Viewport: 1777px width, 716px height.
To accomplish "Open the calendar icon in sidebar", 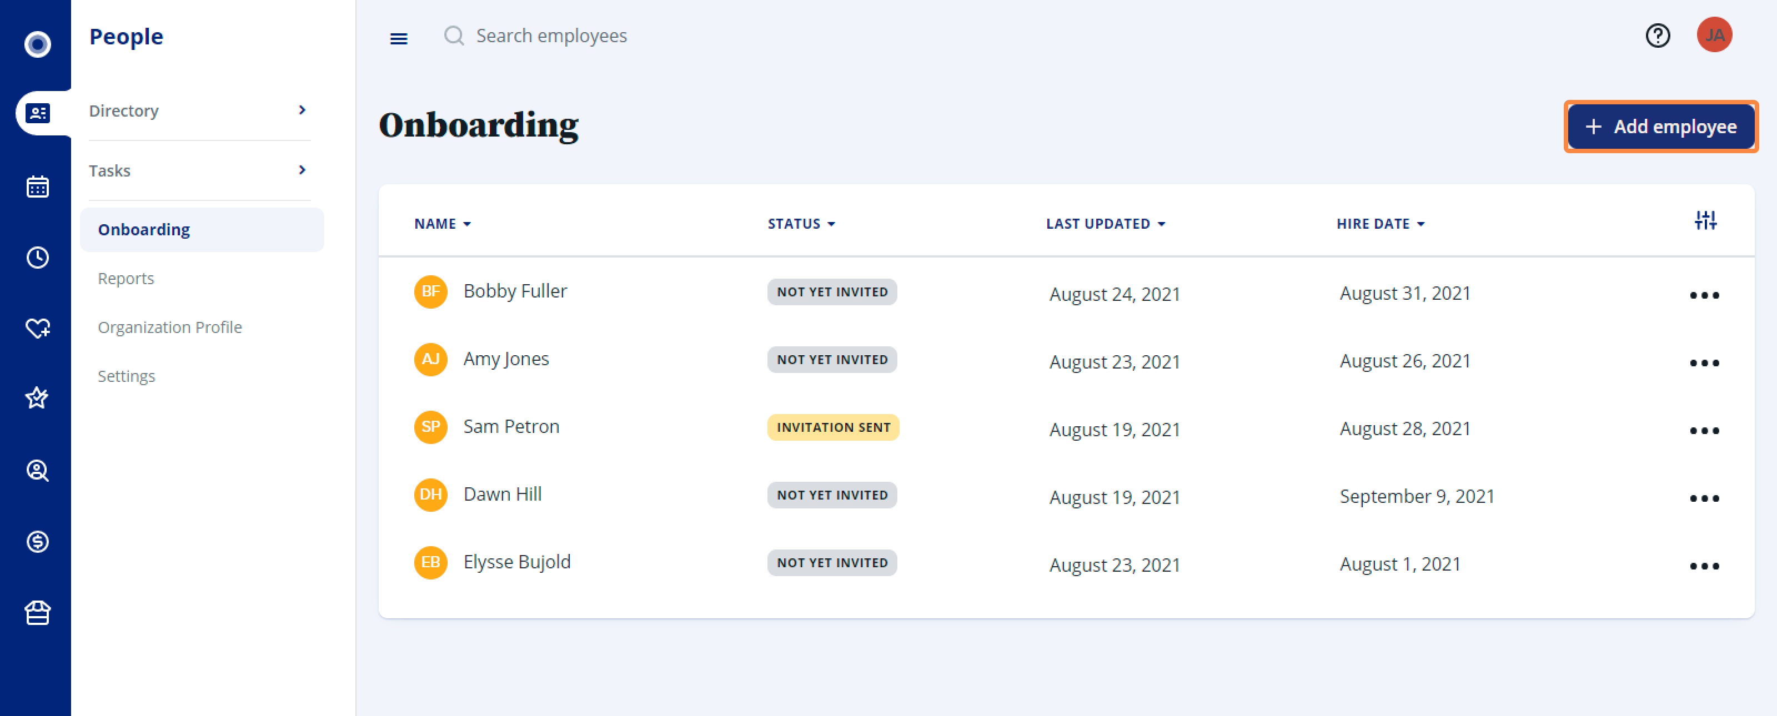I will click(37, 186).
